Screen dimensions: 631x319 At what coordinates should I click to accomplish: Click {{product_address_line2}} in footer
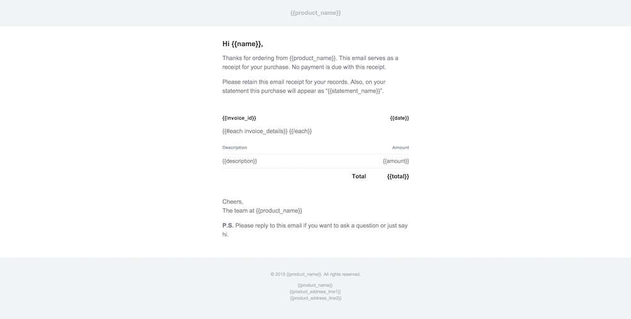315,298
